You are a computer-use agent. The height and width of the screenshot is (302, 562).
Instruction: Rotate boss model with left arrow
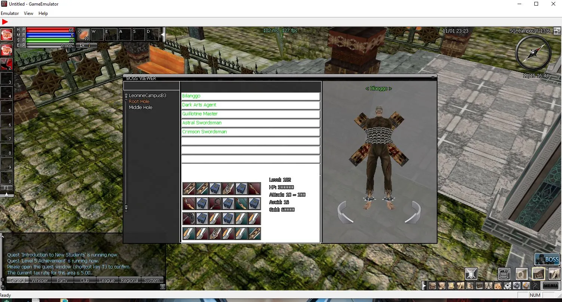pyautogui.click(x=345, y=212)
